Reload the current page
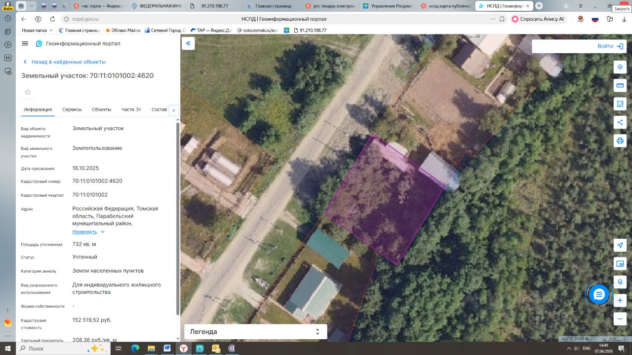The width and height of the screenshot is (632, 355). 52,19
